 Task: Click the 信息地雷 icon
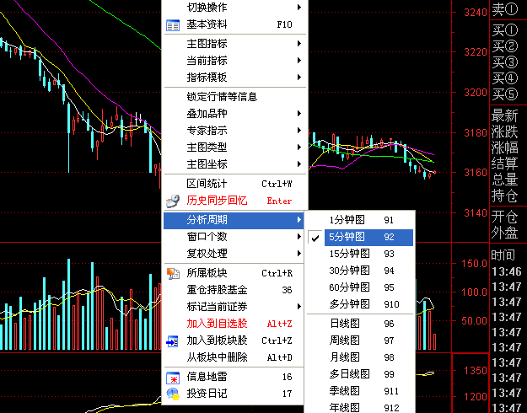click(x=173, y=378)
